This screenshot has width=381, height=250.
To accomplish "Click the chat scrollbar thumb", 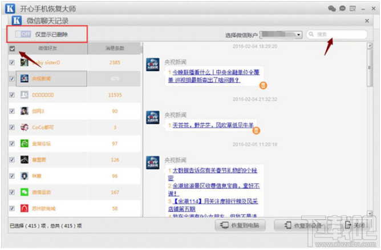I will click(x=370, y=67).
